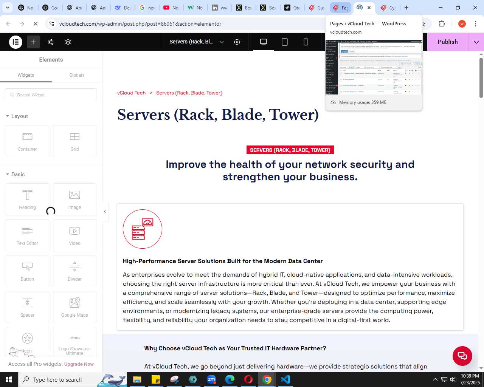Select the Divider widget
Viewport: 484px width, 387px height.
pos(74,271)
